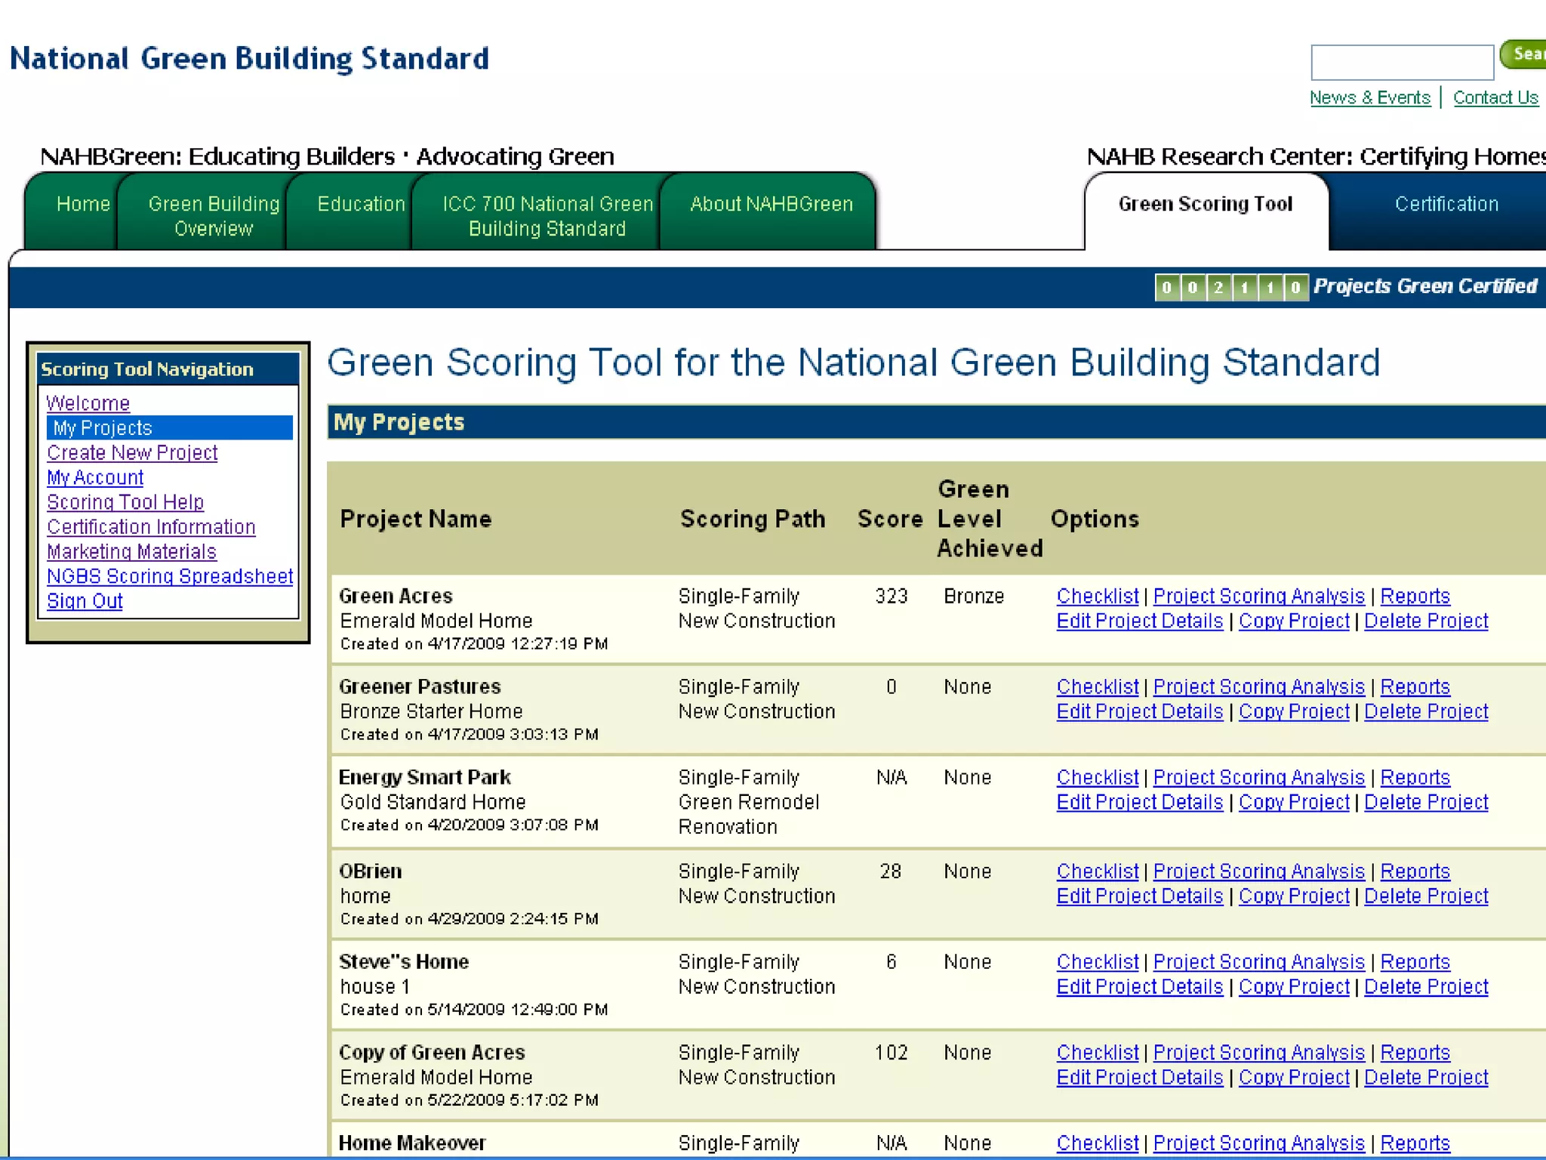The height and width of the screenshot is (1160, 1546).
Task: Switch to the Green Building Overview tab
Action: tap(214, 215)
